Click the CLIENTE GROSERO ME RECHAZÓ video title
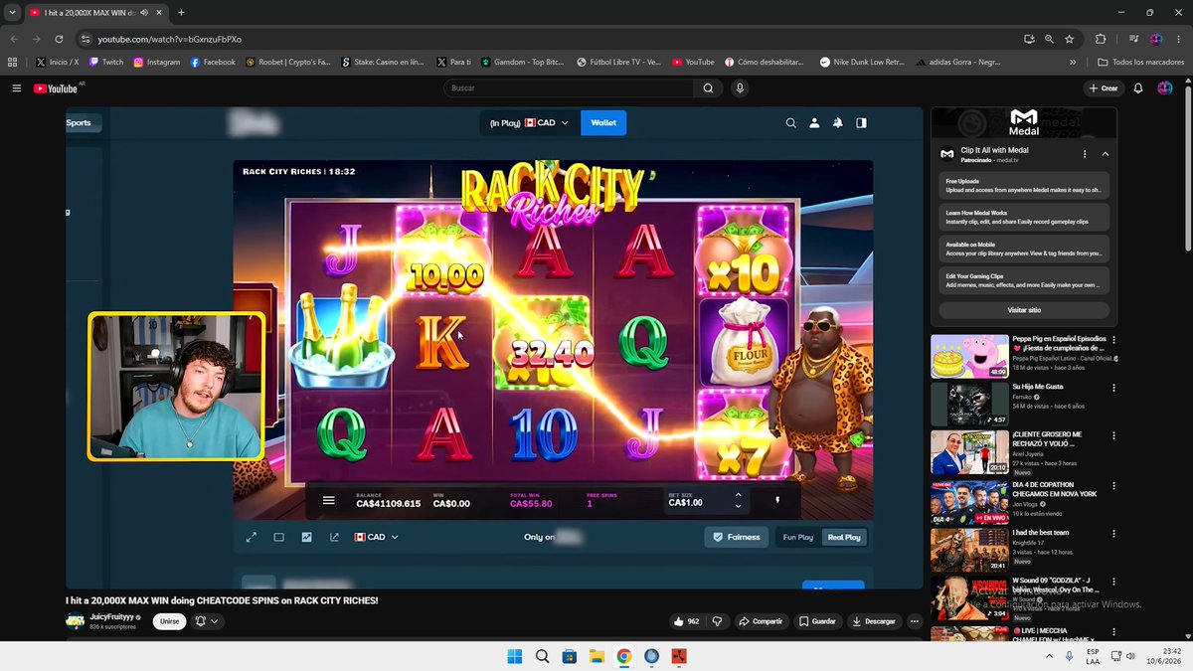The image size is (1193, 671). (x=1047, y=439)
